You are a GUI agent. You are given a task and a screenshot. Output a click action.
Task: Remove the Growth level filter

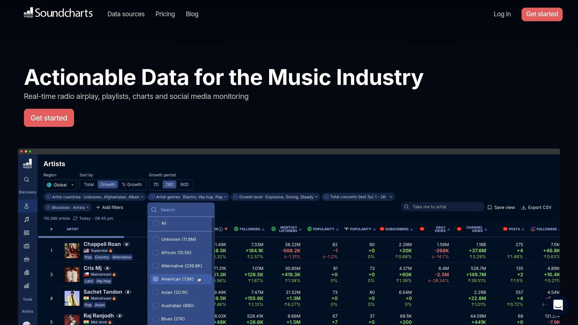point(235,197)
